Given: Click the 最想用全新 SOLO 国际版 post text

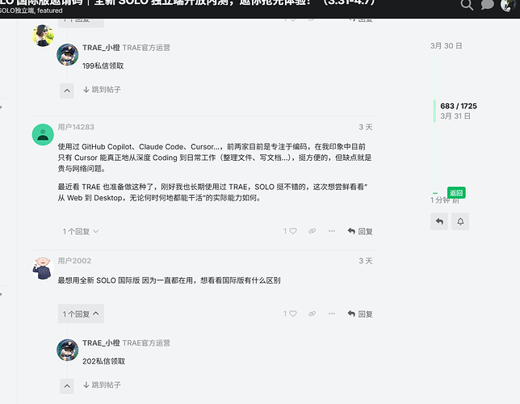Looking at the screenshot, I should (169, 280).
